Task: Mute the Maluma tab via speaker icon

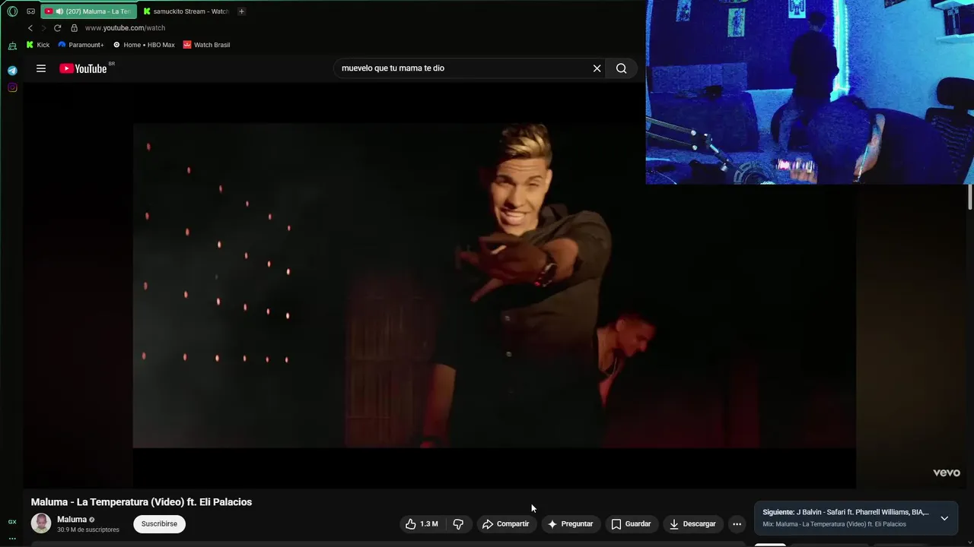Action: [59, 11]
